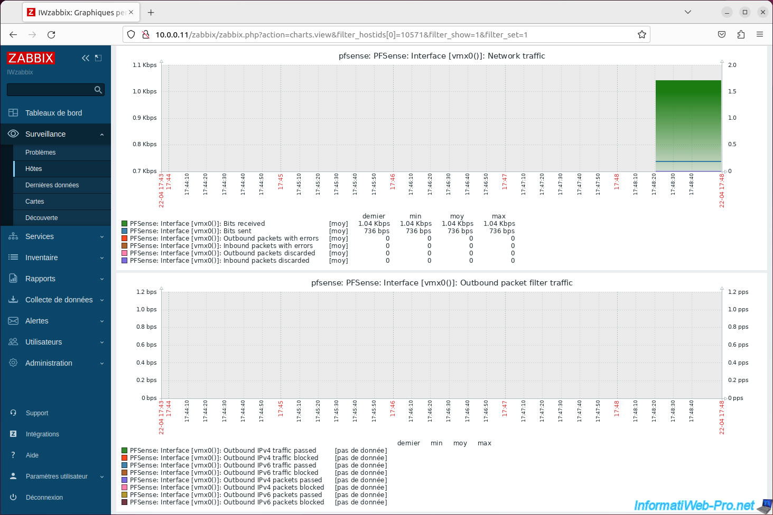The width and height of the screenshot is (773, 515).
Task: Expand the Services menu chevron
Action: click(102, 237)
